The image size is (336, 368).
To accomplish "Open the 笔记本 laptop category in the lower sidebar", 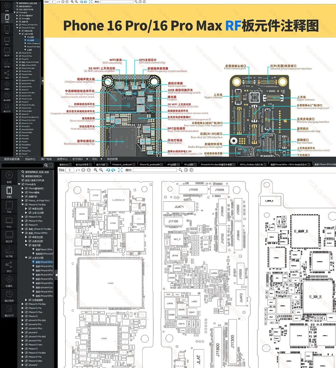I will pos(9,237).
